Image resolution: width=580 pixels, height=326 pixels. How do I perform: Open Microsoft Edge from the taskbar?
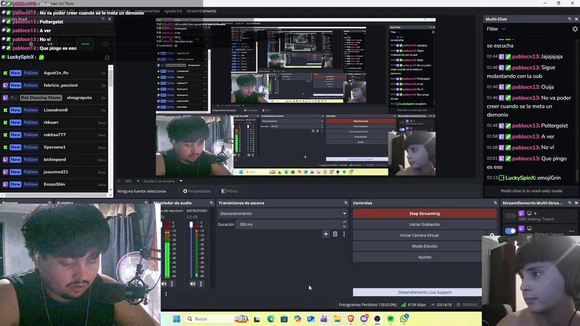coord(271,319)
